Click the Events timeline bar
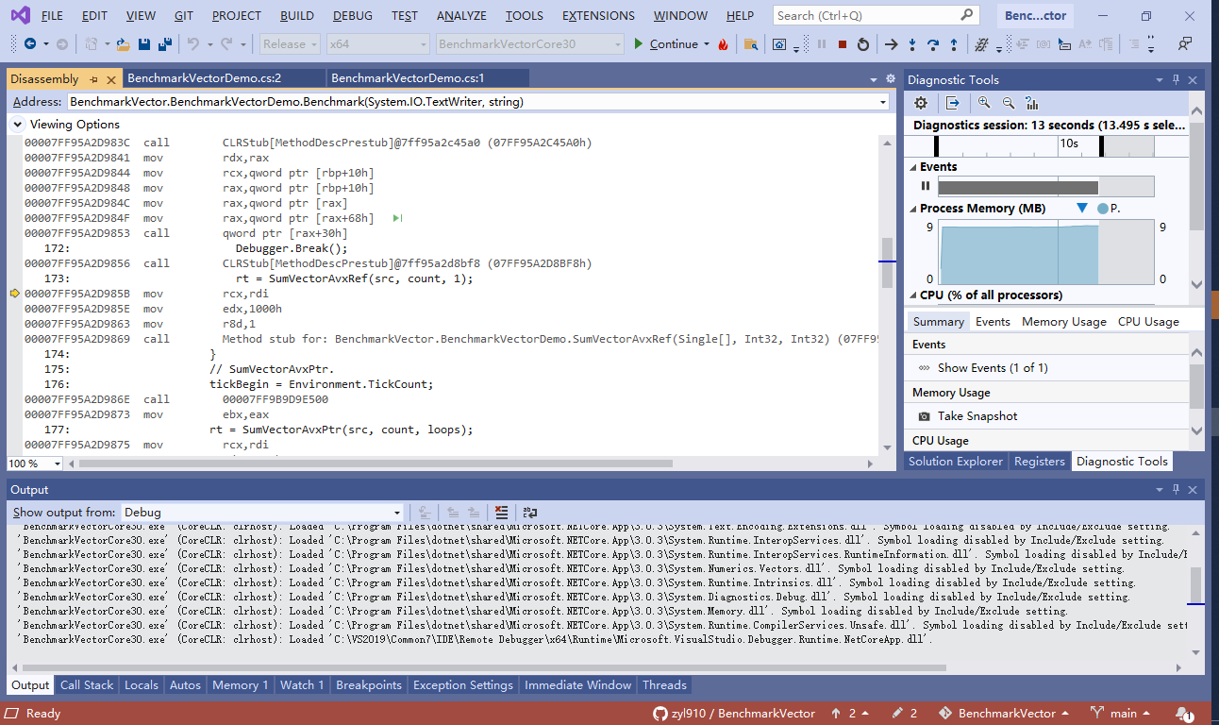 [1045, 186]
